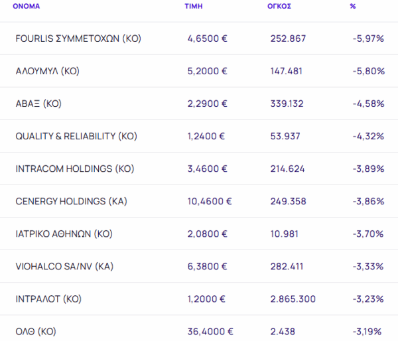Sort by the ΟΝΟΜΑ column header
The width and height of the screenshot is (398, 341).
(x=26, y=7)
